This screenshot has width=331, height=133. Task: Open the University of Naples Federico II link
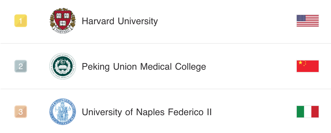(147, 112)
